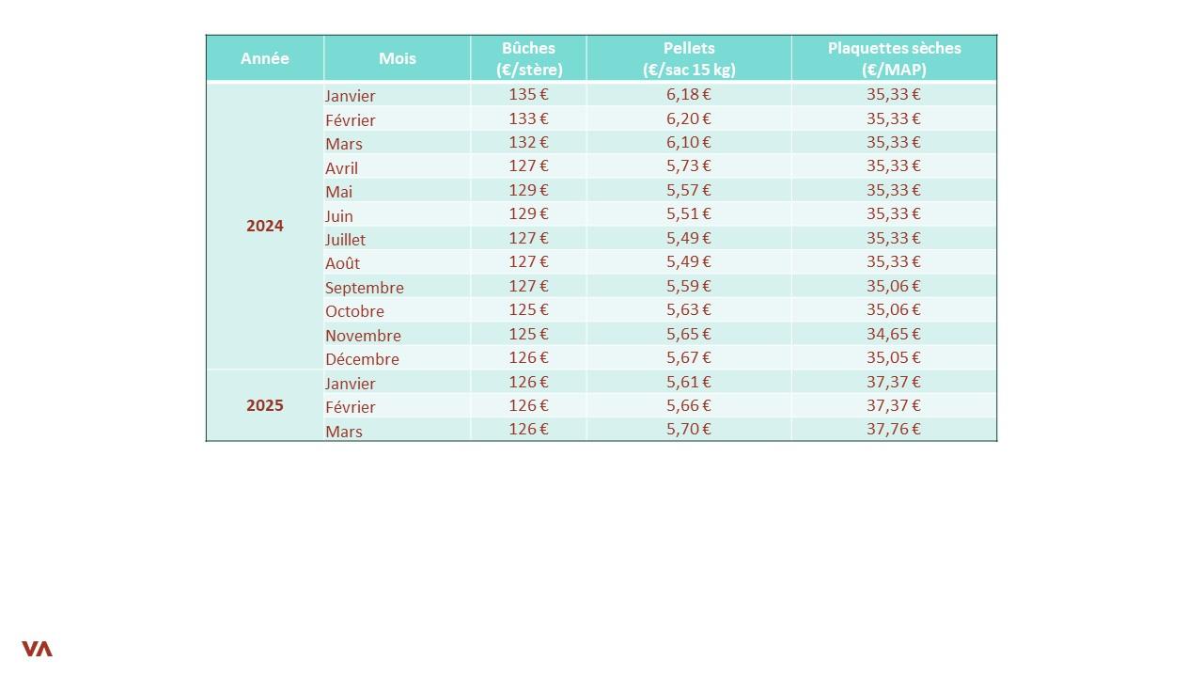The height and width of the screenshot is (677, 1203).
Task: Select the 132 € bûches value
Action: click(x=528, y=142)
